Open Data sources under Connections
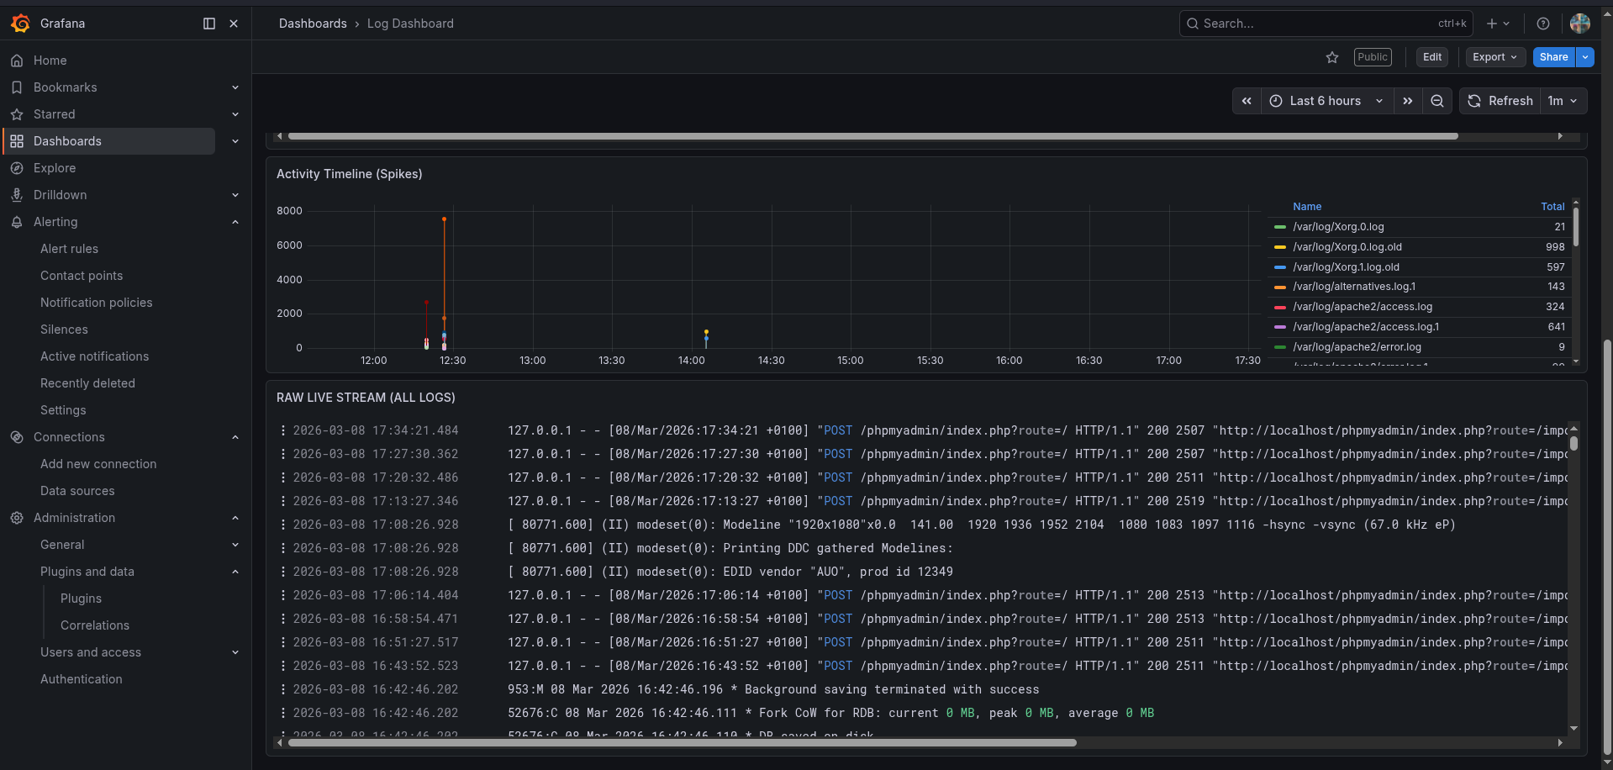The width and height of the screenshot is (1613, 770). coord(77,491)
